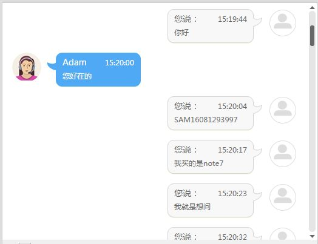
Task: Click the 15:20:00 timestamp in Adam's bubble
Action: [x=120, y=62]
